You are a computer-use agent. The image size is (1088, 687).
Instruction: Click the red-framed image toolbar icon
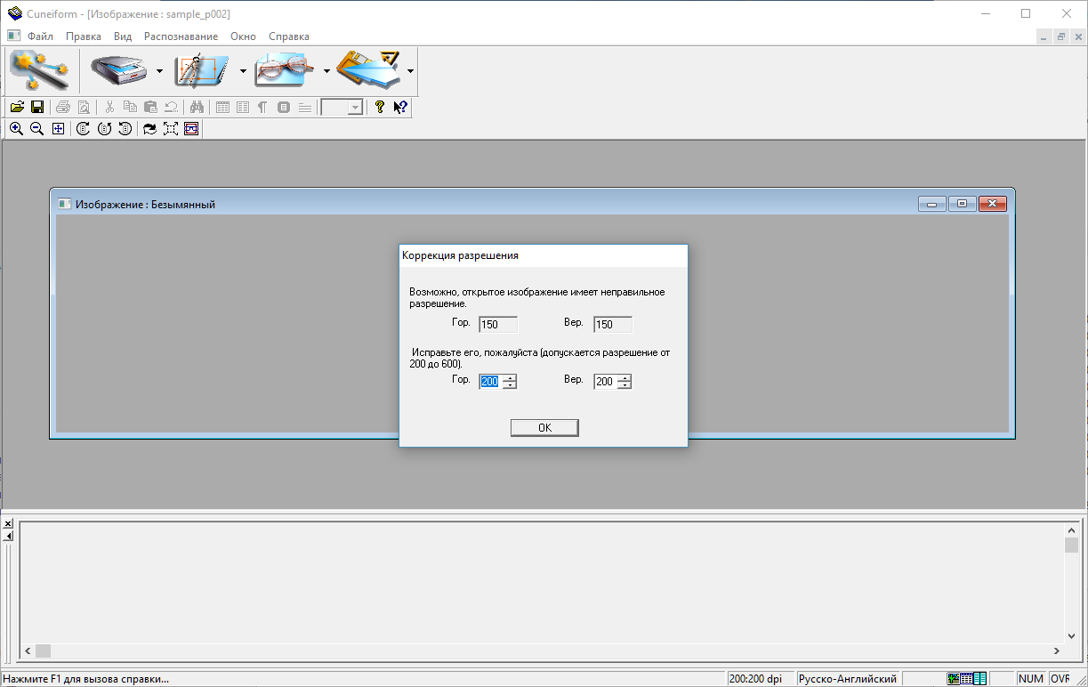[191, 129]
